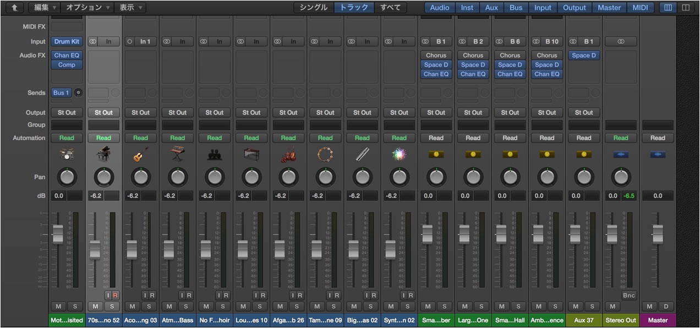700x328 pixels.
Task: Select the choir silhouettes track icon
Action: pos(215,155)
